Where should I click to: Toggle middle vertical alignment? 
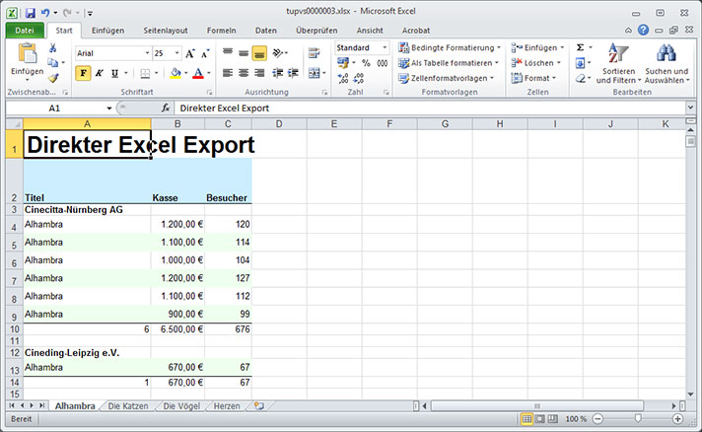(258, 53)
